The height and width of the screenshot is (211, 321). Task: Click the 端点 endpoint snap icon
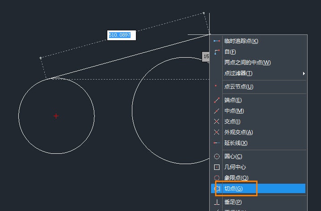[x=217, y=100]
